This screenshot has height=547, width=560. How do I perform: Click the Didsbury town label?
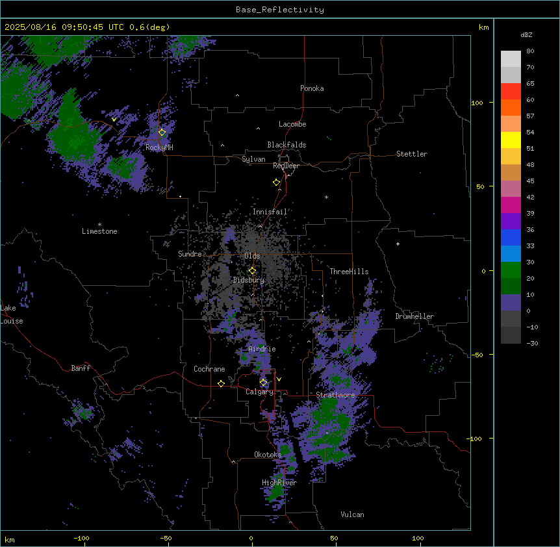point(249,280)
